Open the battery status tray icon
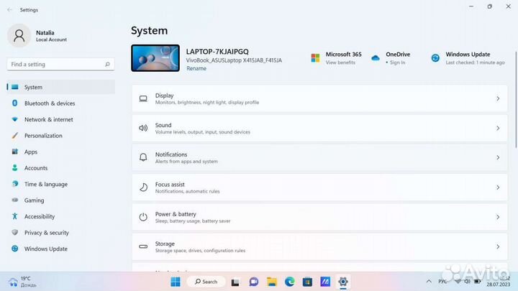 coord(478,282)
